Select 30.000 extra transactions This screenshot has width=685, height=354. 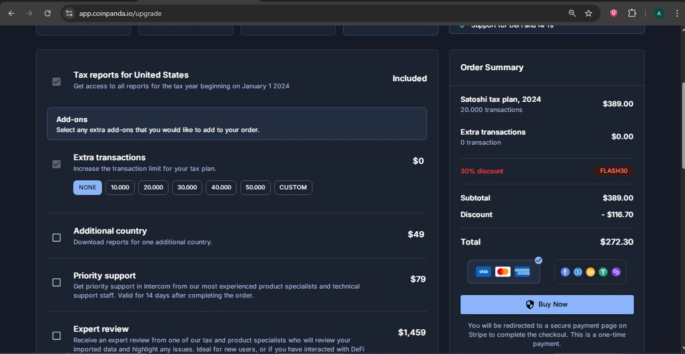[187, 187]
